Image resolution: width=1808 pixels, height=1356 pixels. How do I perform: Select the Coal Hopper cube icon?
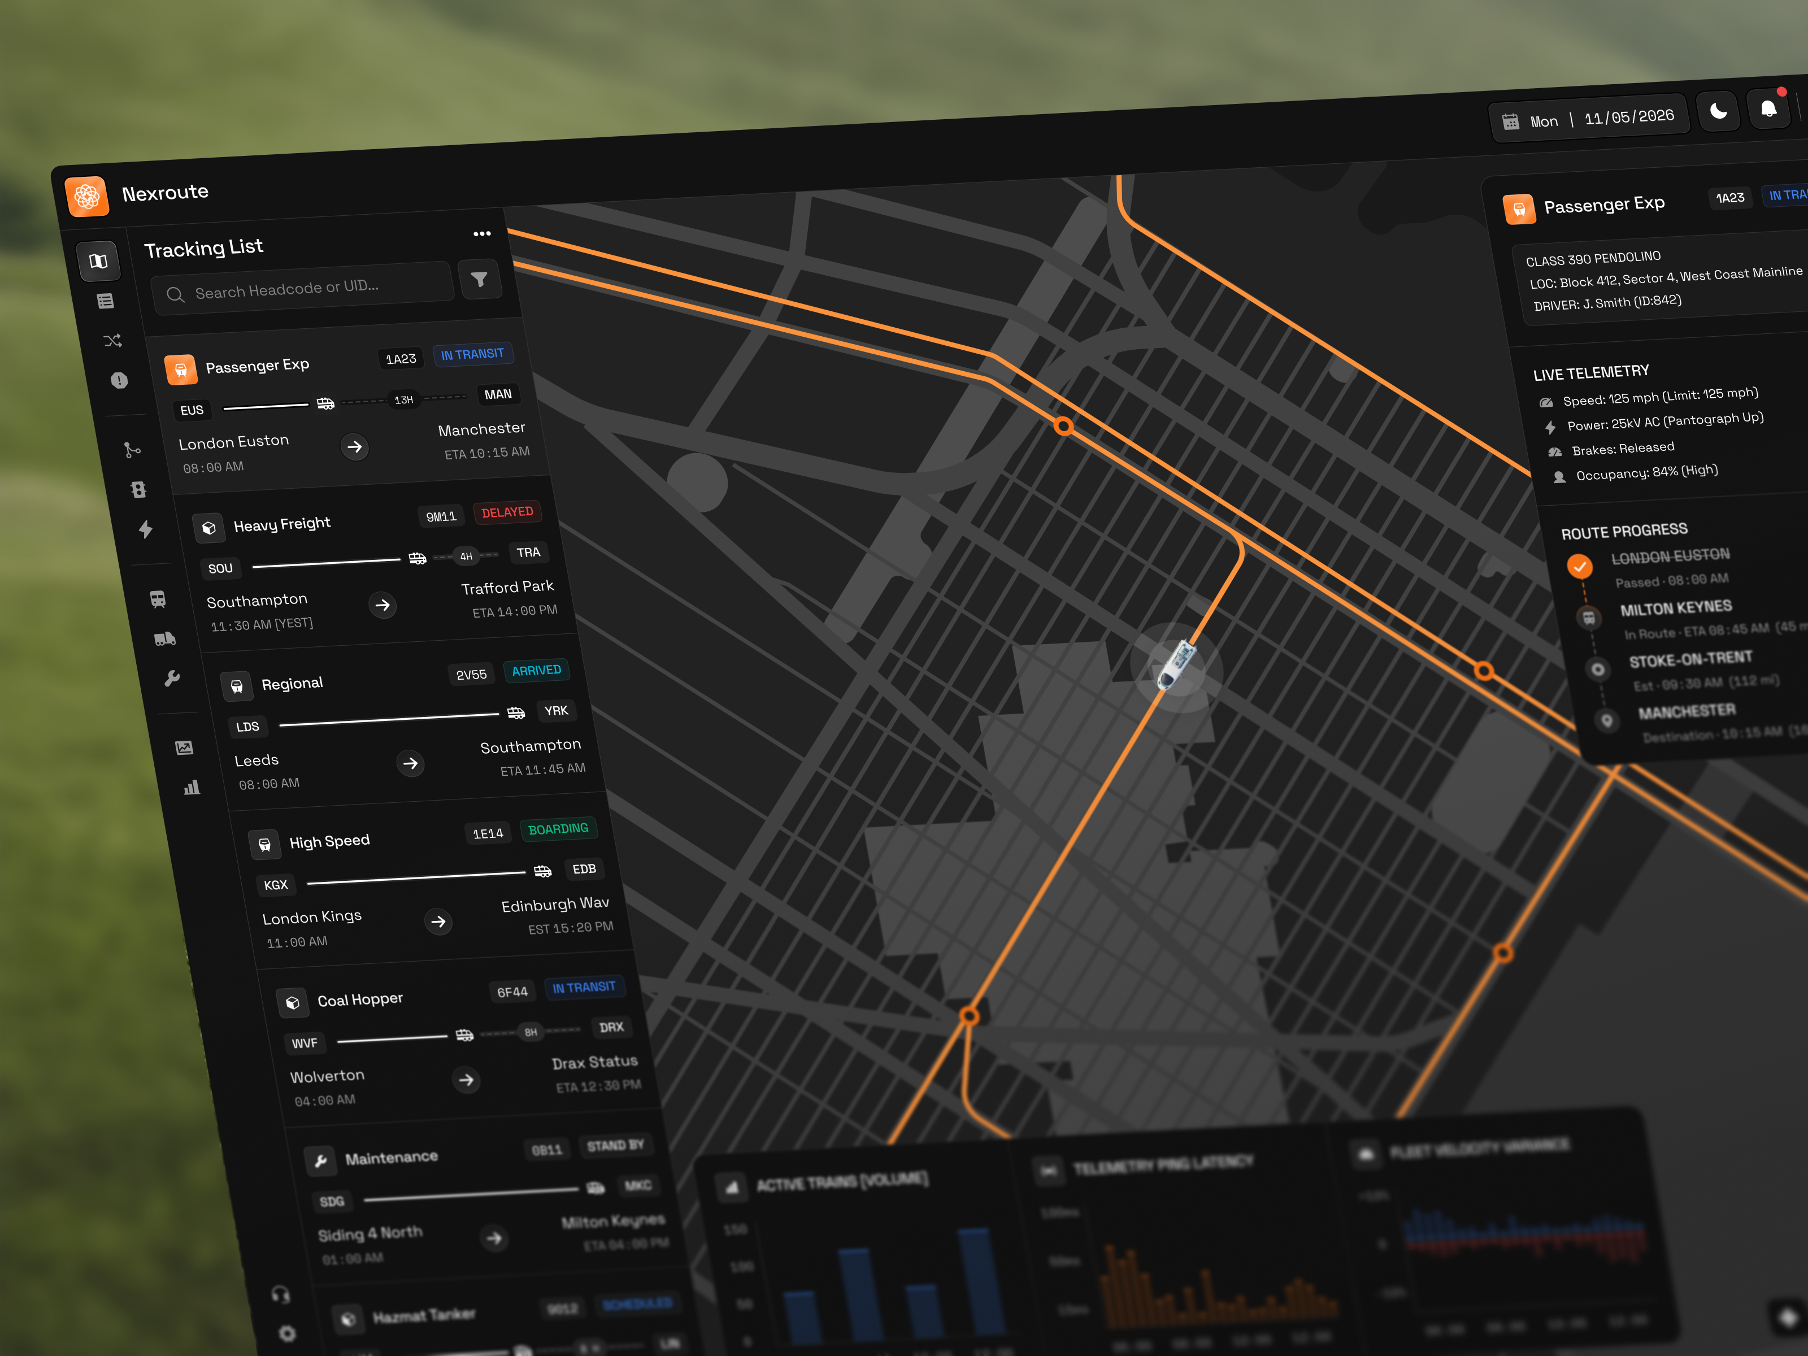pyautogui.click(x=293, y=1003)
